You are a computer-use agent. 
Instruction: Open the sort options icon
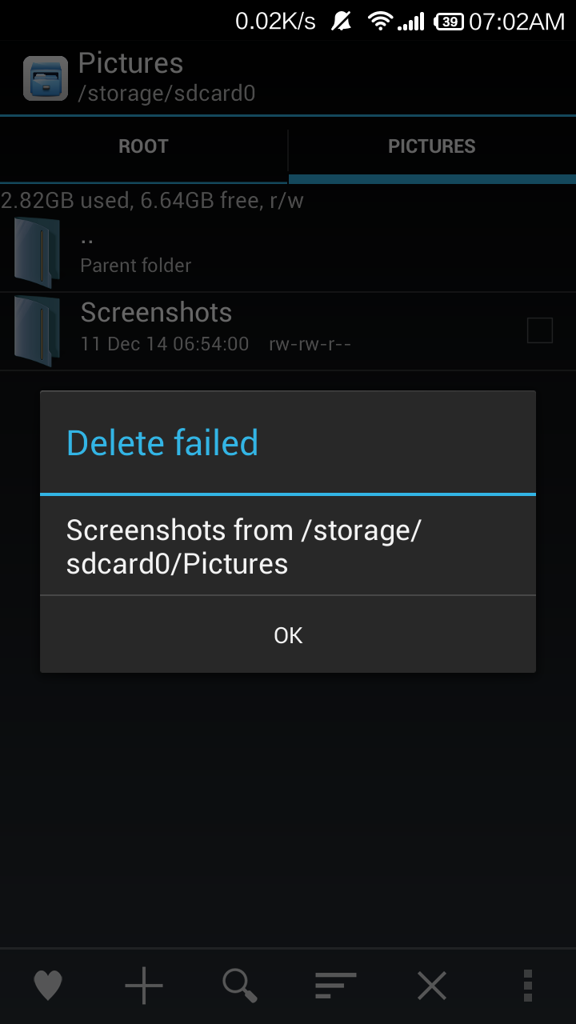click(x=336, y=986)
